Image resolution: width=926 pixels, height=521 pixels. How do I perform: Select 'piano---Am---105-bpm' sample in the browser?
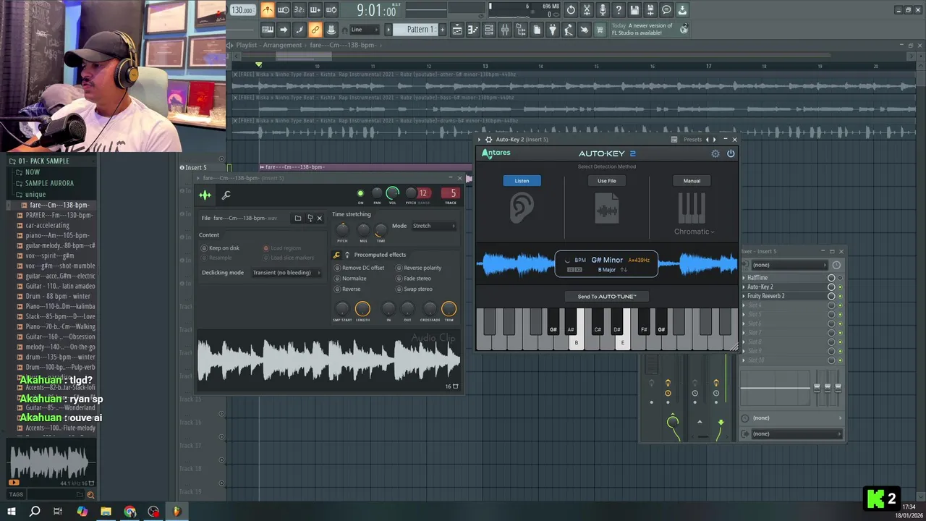[57, 235]
